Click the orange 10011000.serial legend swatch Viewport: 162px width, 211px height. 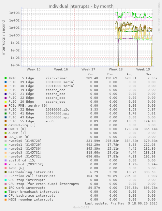6,86
